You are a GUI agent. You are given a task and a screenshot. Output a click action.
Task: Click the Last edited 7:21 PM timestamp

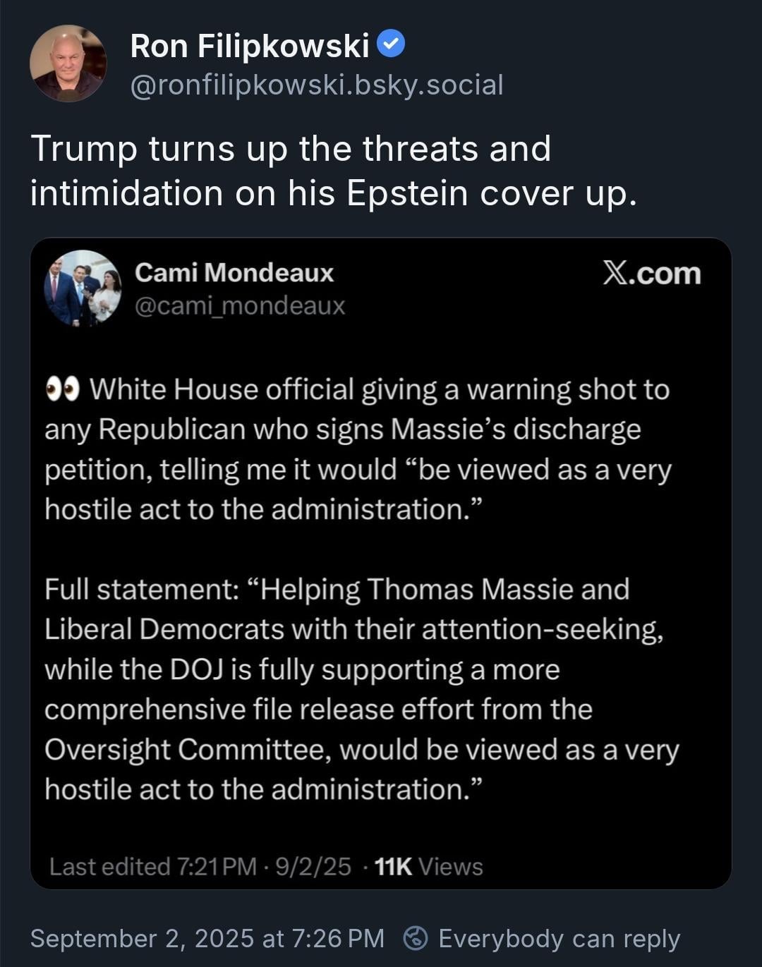click(x=153, y=866)
